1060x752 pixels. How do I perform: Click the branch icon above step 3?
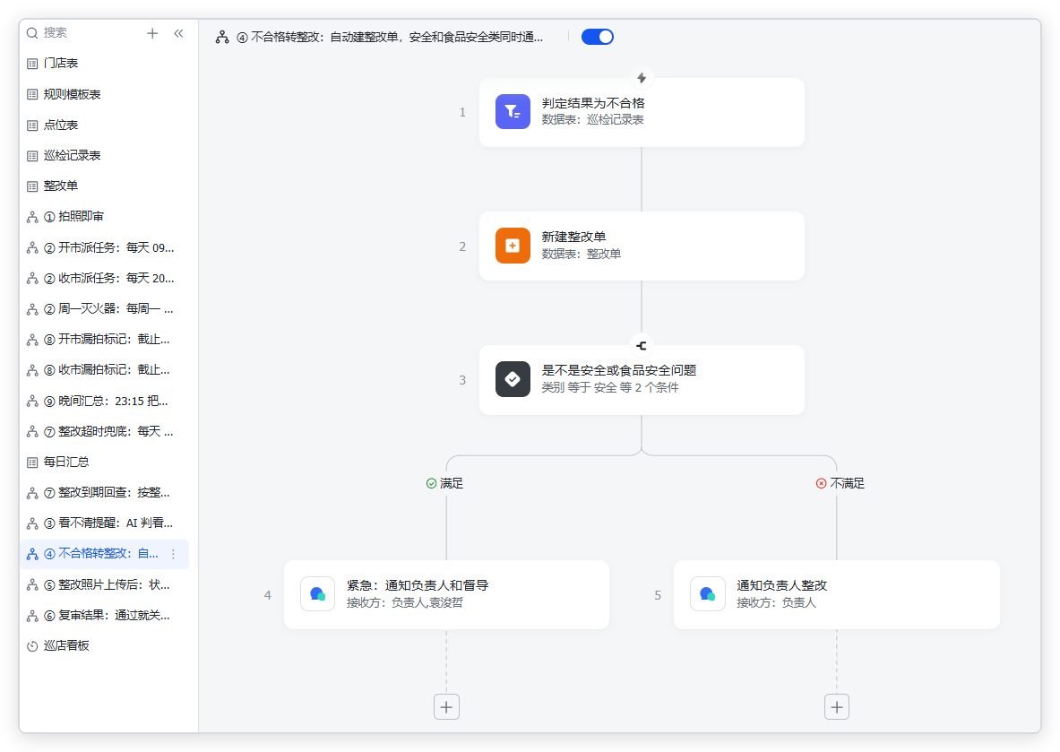[642, 346]
